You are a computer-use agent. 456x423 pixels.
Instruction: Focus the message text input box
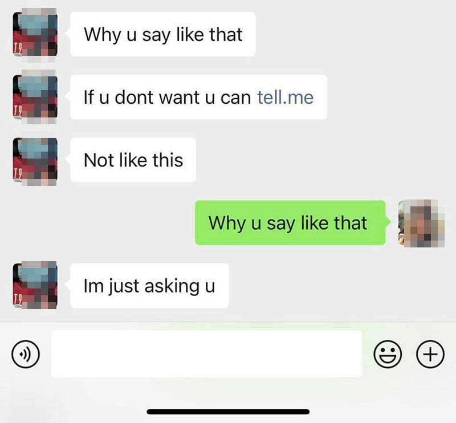click(206, 354)
